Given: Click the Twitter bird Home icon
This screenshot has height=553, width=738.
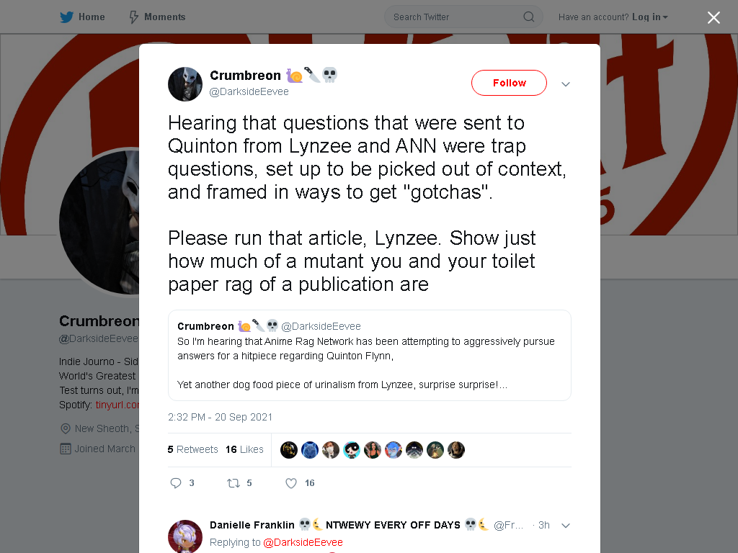Looking at the screenshot, I should (66, 17).
